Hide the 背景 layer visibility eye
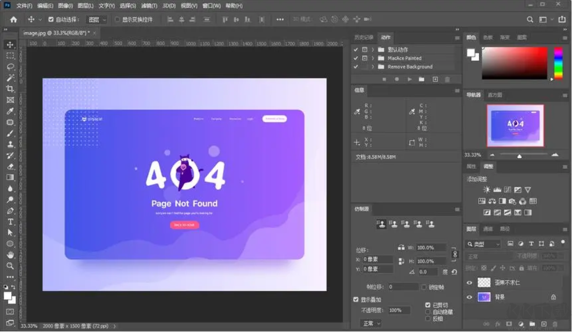The image size is (572, 332). [x=469, y=298]
